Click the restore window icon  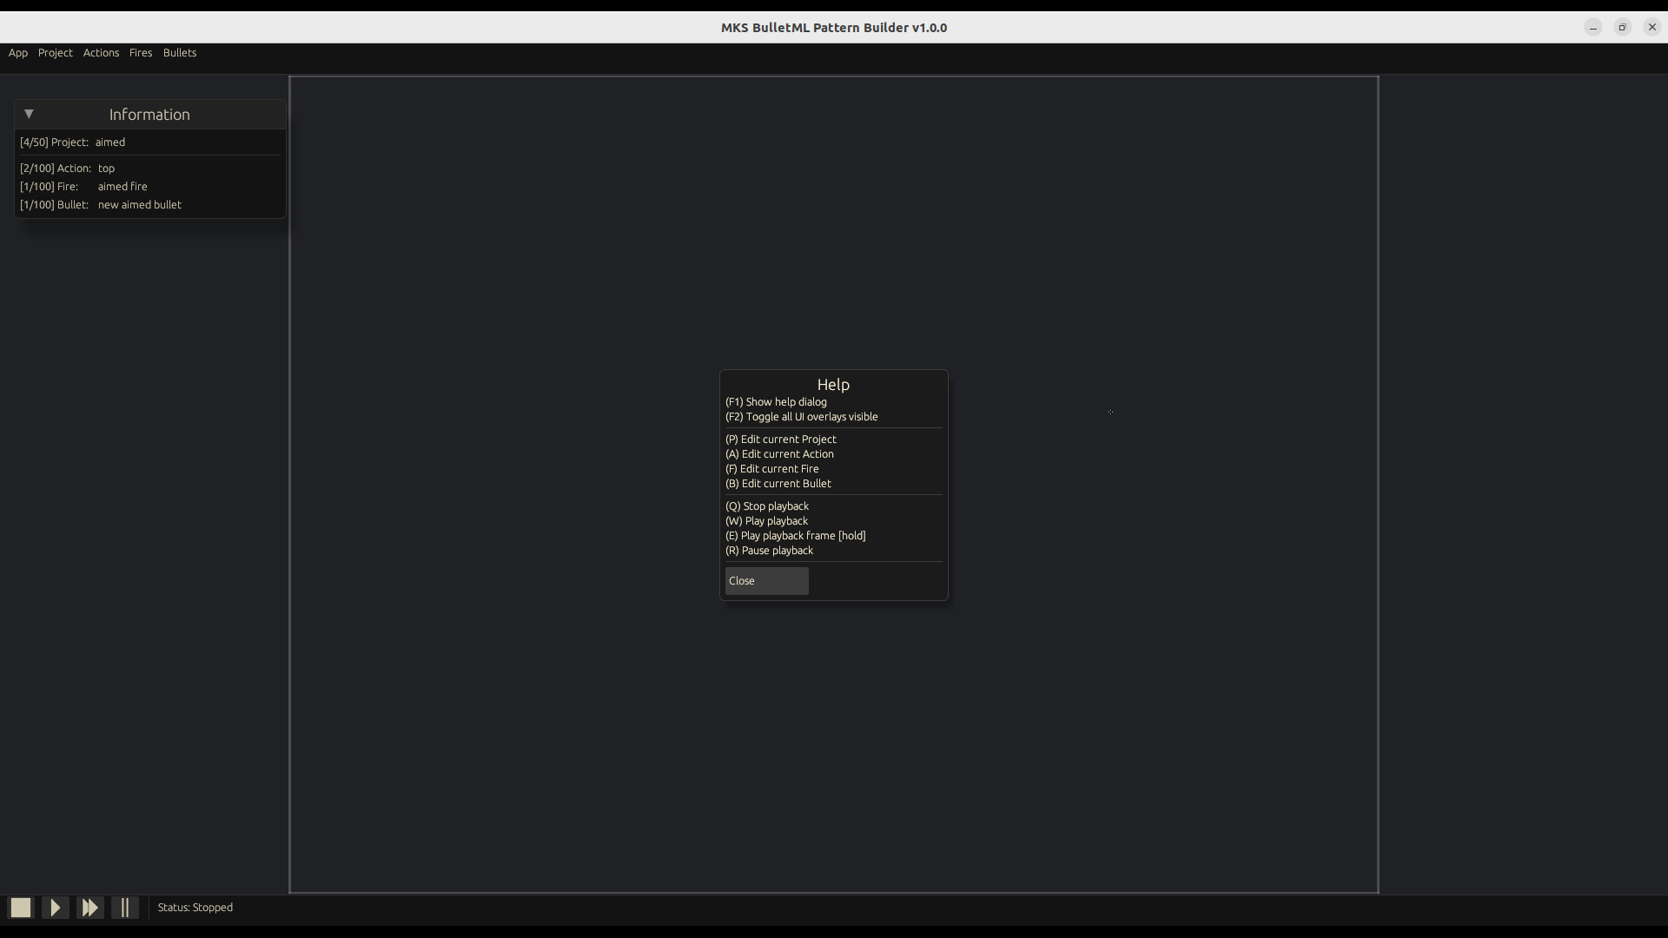[1622, 27]
